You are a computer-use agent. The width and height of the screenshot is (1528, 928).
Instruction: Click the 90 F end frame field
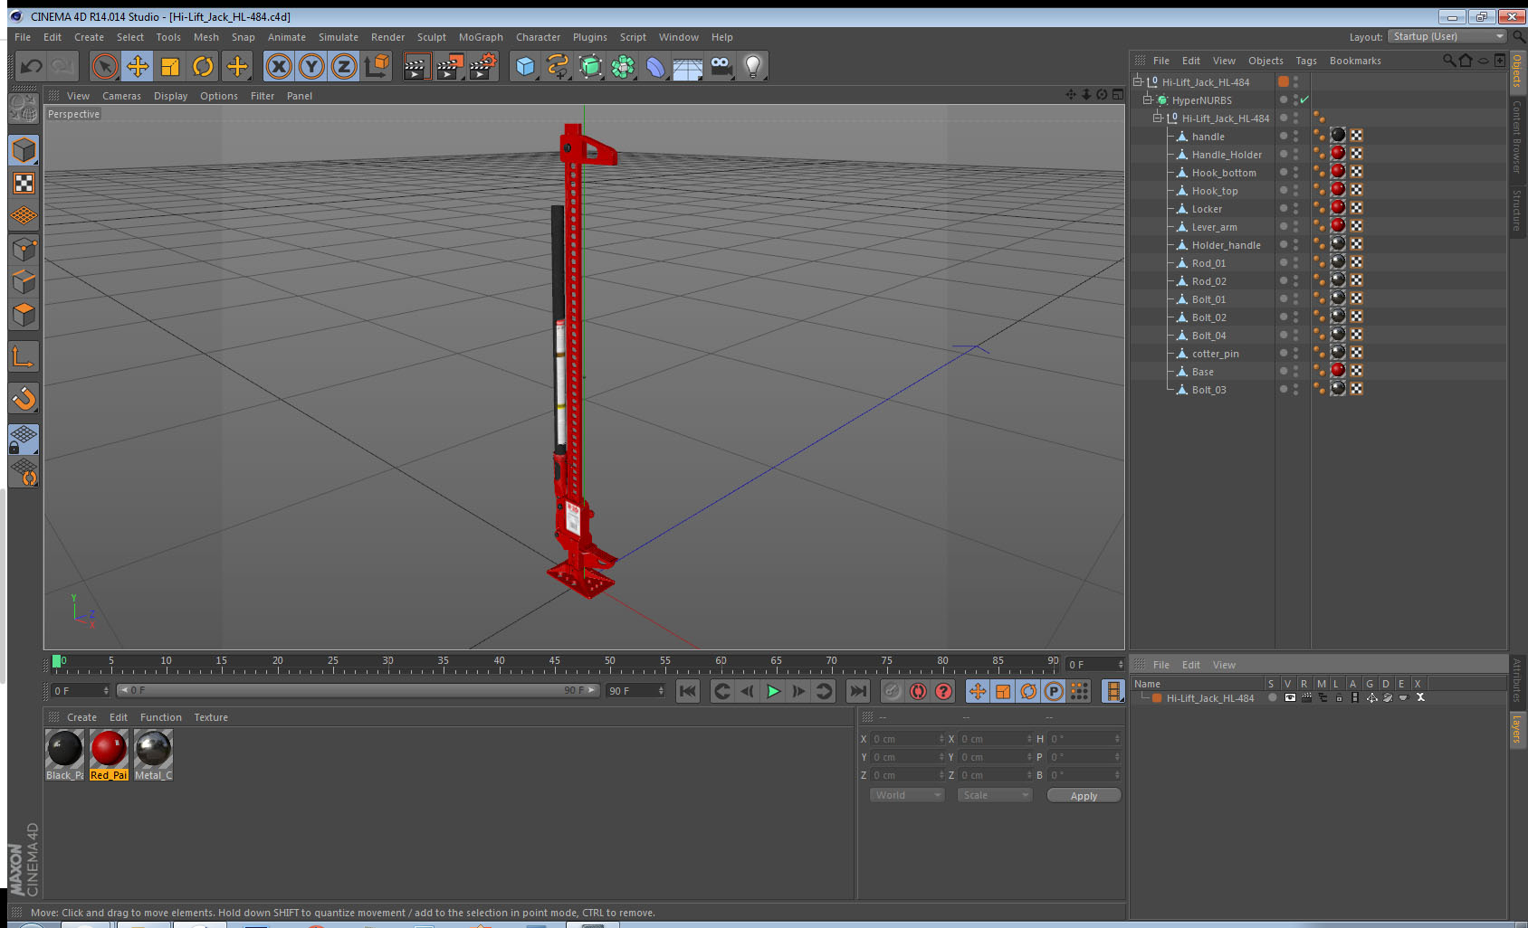[x=636, y=691]
